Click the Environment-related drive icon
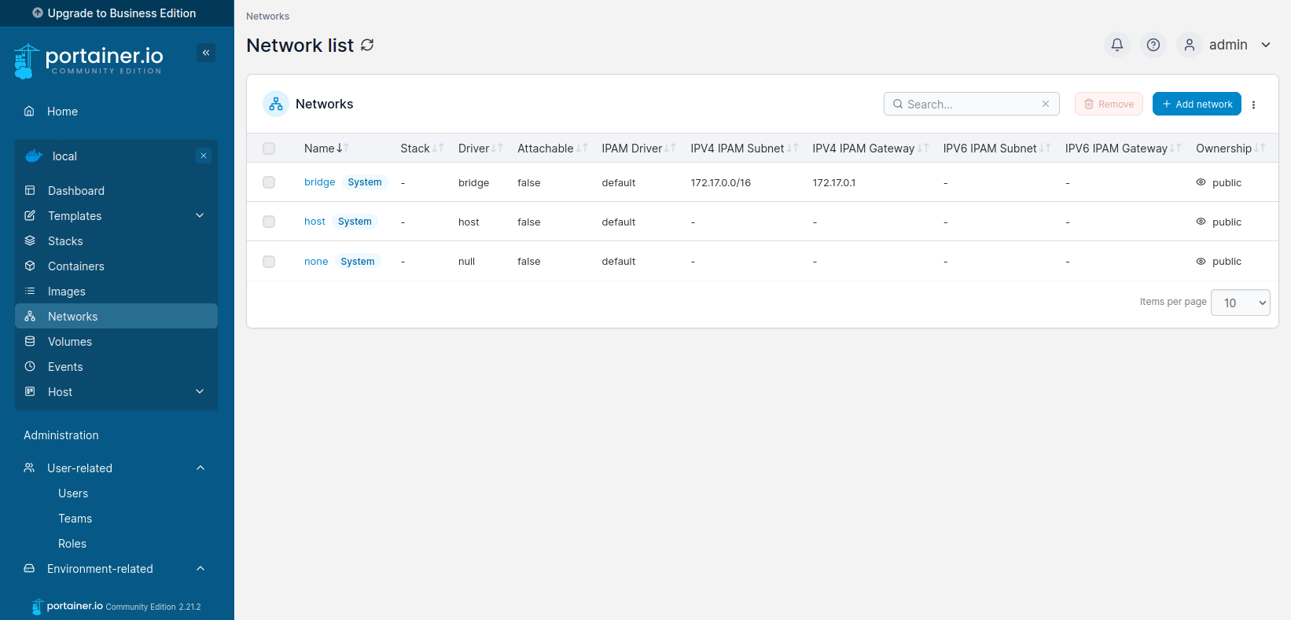Viewport: 1291px width, 620px height. pyautogui.click(x=29, y=568)
